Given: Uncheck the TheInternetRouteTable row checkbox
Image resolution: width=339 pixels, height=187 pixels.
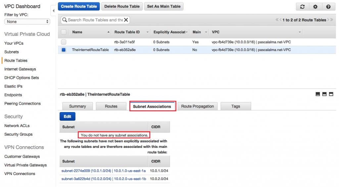Looking at the screenshot, I should 64,50.
